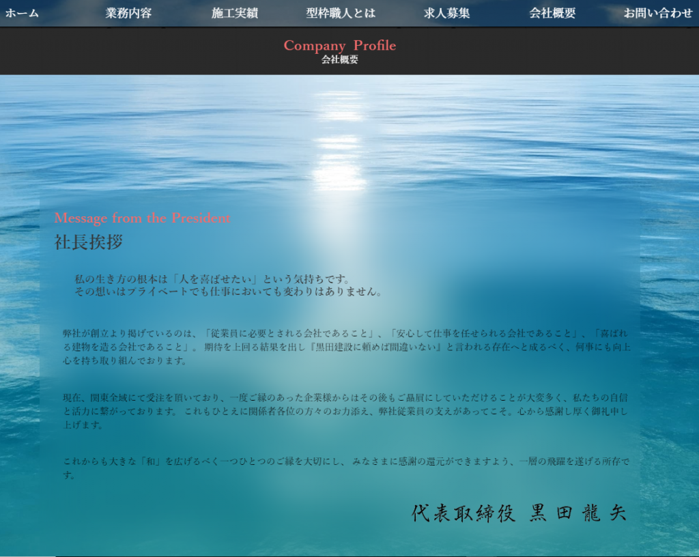Go to the 業務内容 page

click(128, 13)
